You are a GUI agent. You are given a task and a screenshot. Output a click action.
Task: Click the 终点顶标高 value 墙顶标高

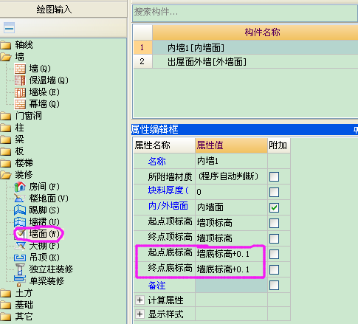(x=231, y=238)
